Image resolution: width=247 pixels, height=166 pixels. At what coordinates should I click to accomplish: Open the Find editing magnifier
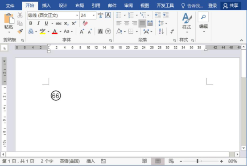203,17
